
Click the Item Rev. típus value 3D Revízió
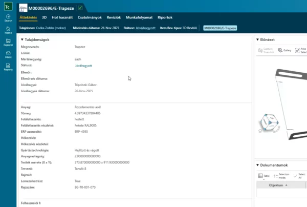click(190, 28)
